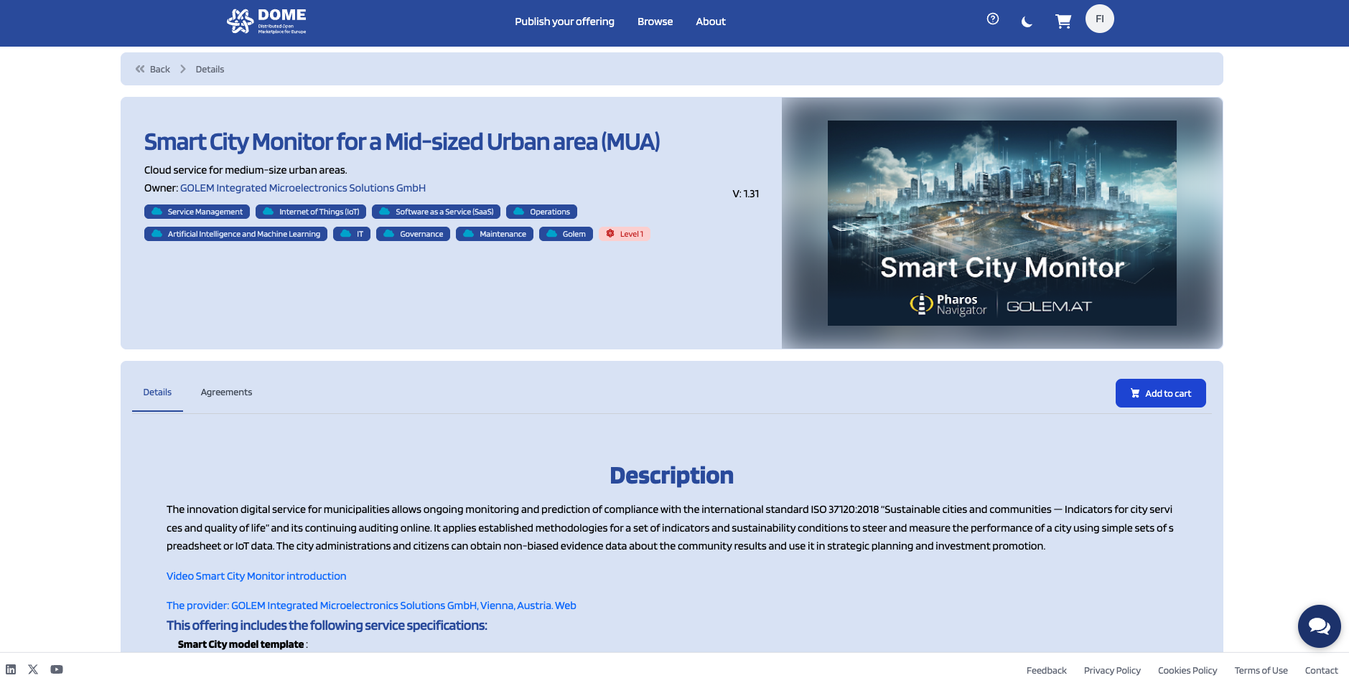The image size is (1349, 683).
Task: Open the GOLEM Integrated Microelectronics owner link
Action: point(303,188)
